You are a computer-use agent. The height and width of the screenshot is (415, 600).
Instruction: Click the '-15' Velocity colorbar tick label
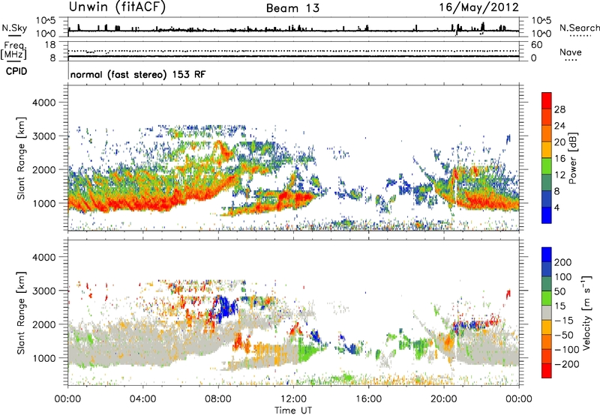(x=564, y=320)
